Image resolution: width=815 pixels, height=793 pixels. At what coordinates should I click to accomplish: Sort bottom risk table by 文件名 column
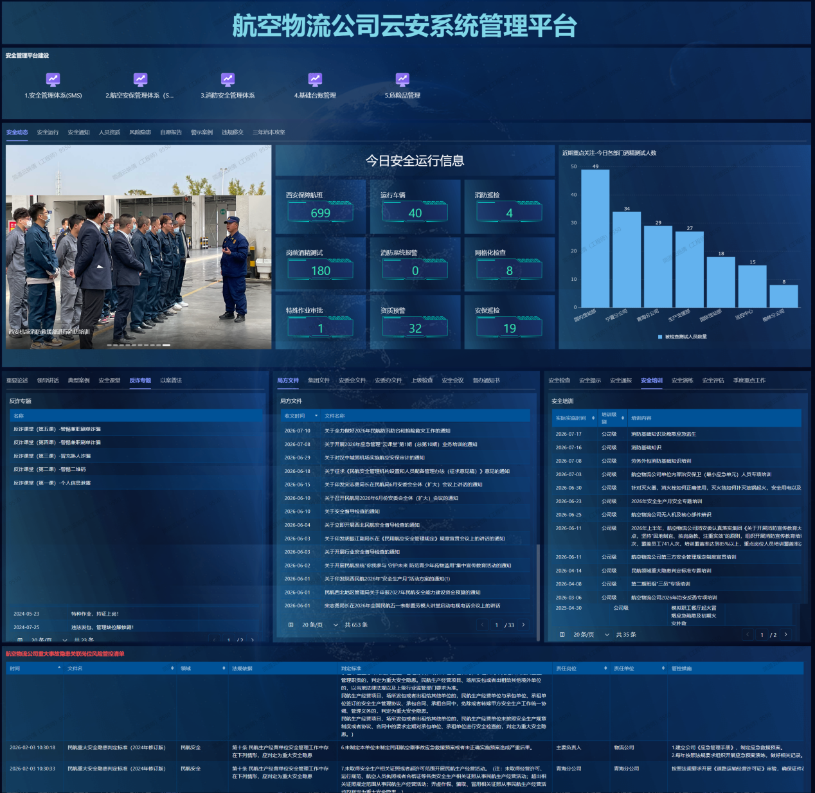[x=172, y=668]
